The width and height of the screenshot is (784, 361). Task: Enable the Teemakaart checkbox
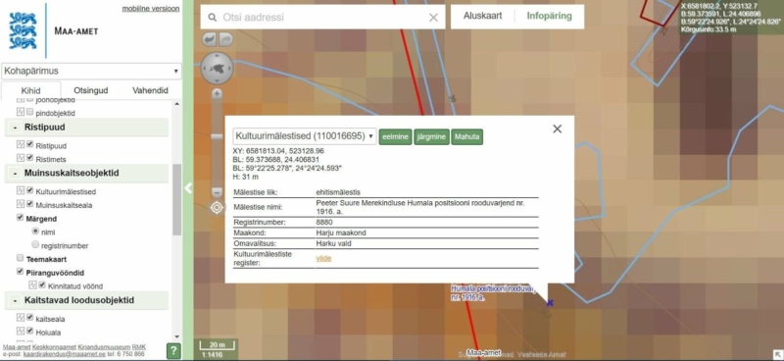[x=20, y=258]
